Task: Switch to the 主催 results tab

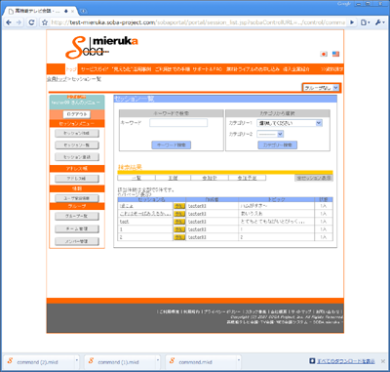Action: (x=173, y=178)
